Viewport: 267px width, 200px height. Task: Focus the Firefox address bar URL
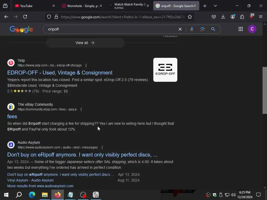pyautogui.click(x=123, y=17)
